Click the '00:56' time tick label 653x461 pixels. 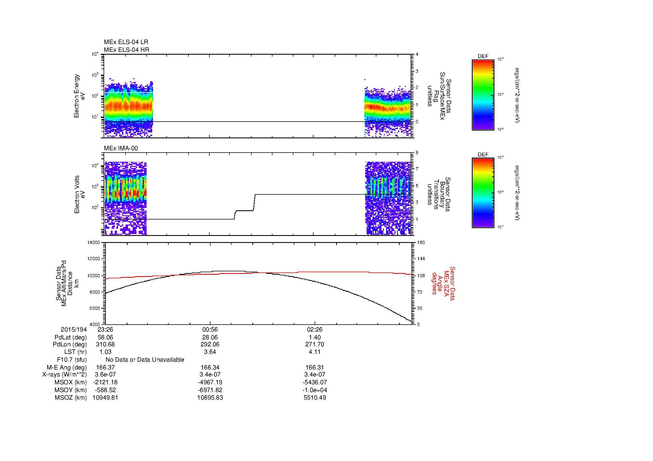coord(210,329)
